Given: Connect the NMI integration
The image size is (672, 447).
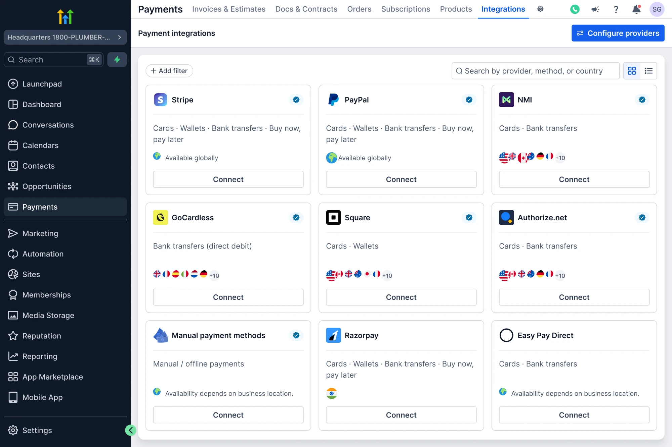Looking at the screenshot, I should point(574,179).
